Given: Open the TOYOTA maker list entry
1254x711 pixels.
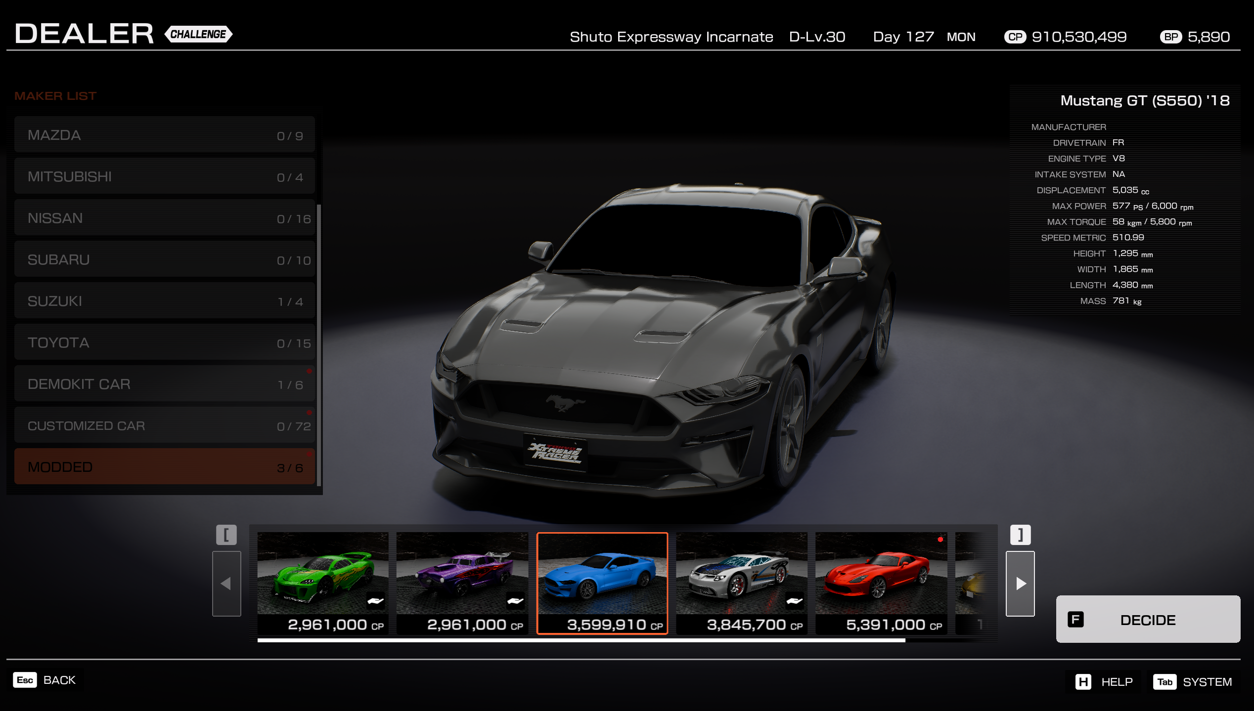Looking at the screenshot, I should [x=165, y=342].
